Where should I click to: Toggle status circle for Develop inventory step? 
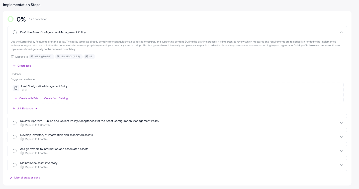pyautogui.click(x=15, y=137)
